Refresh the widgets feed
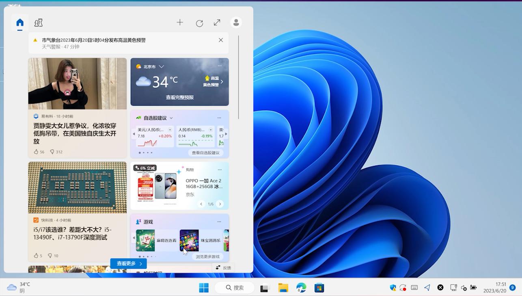The width and height of the screenshot is (522, 296). pyautogui.click(x=199, y=23)
